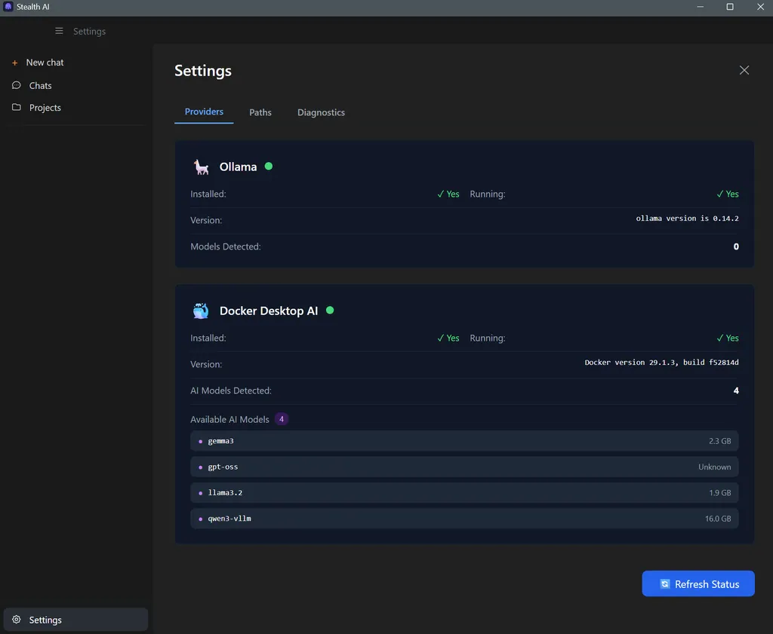Viewport: 773px width, 634px height.
Task: Click 'ollama version is 0.14.2' text
Action: point(687,218)
